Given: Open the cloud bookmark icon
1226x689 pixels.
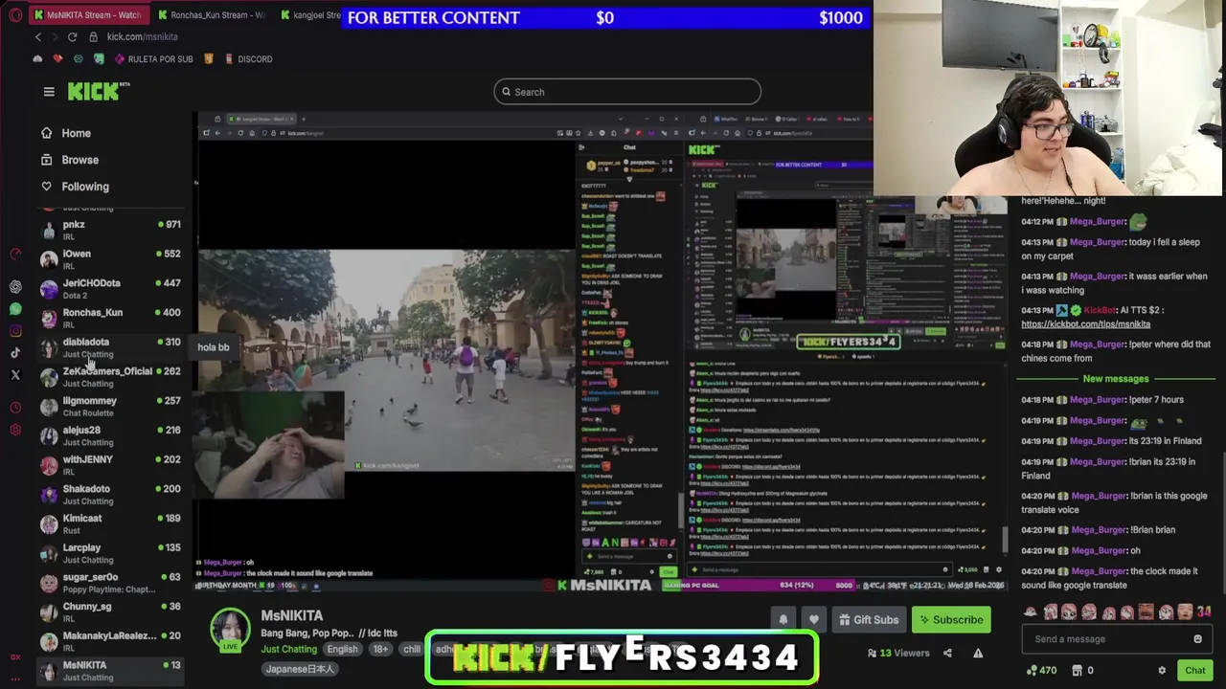Looking at the screenshot, I should (x=37, y=58).
